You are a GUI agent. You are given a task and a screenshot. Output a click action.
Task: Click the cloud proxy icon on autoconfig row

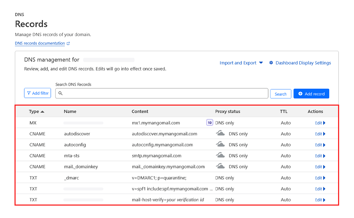[x=220, y=144]
